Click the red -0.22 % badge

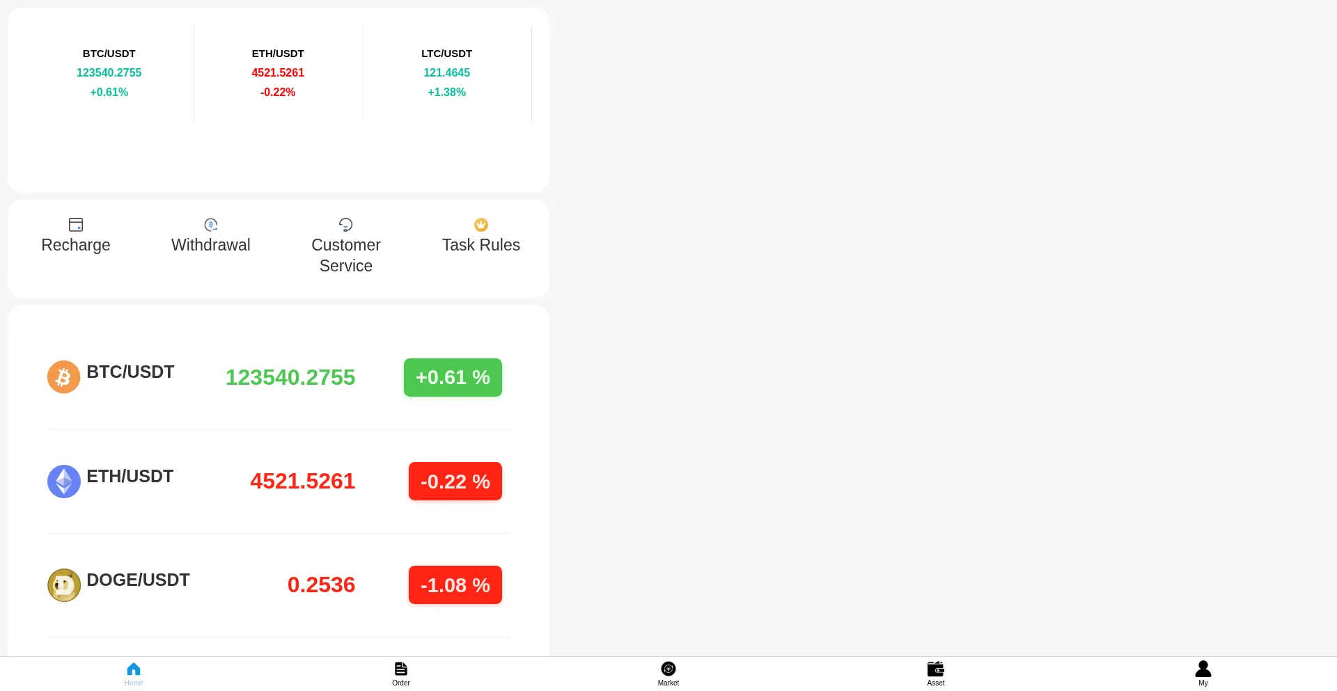coord(455,481)
